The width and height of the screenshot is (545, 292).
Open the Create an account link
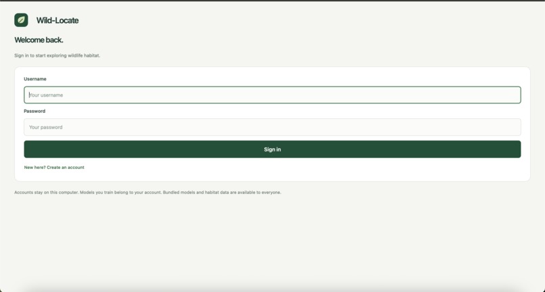tap(54, 167)
